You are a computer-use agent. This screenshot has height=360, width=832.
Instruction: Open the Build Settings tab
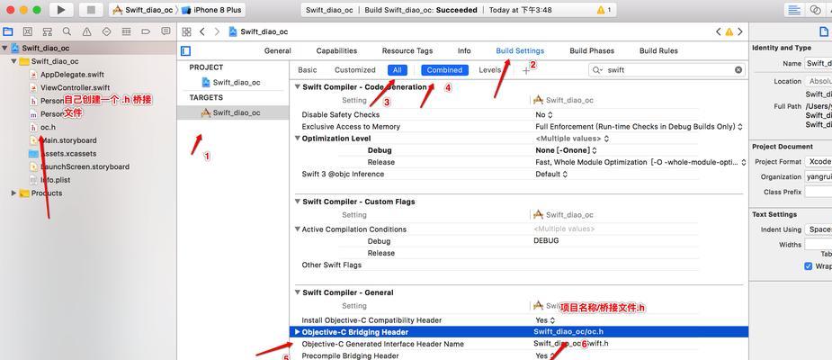coord(520,51)
